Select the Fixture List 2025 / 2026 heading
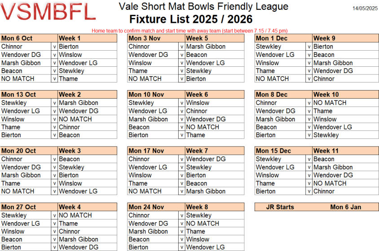 coord(191,19)
